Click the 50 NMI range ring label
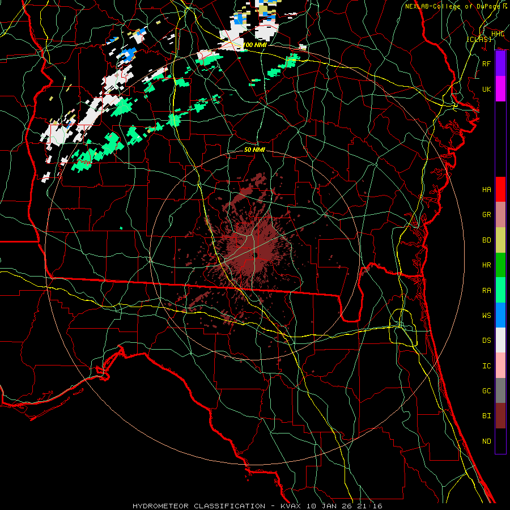The width and height of the screenshot is (510, 510). pyautogui.click(x=254, y=150)
